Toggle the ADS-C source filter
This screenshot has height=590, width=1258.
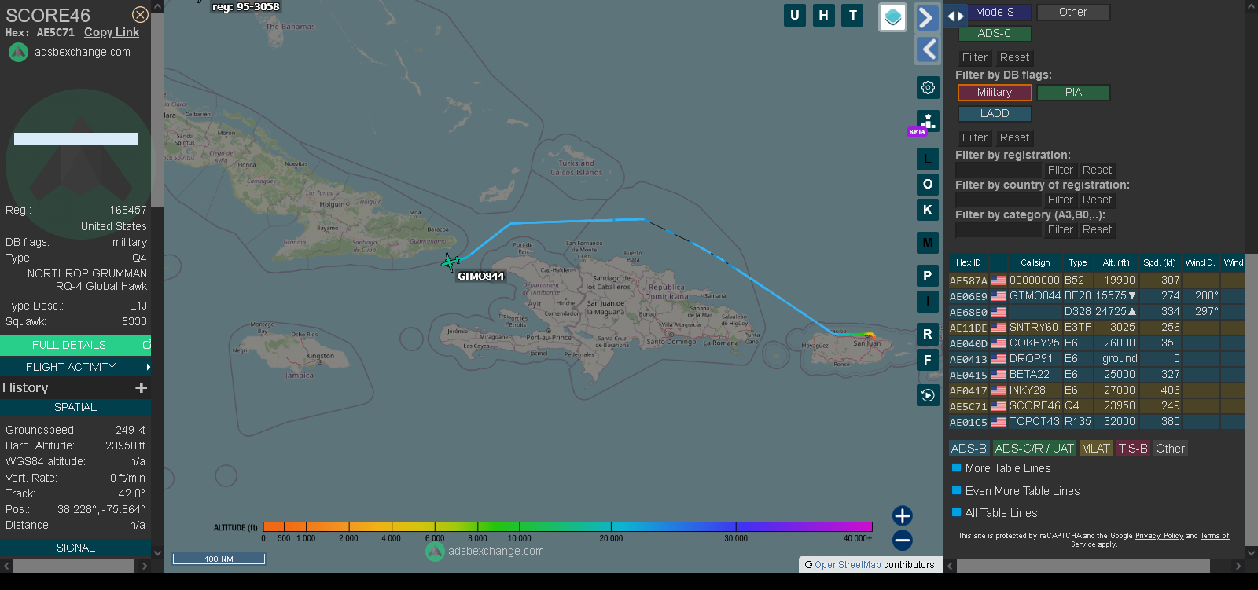click(995, 34)
